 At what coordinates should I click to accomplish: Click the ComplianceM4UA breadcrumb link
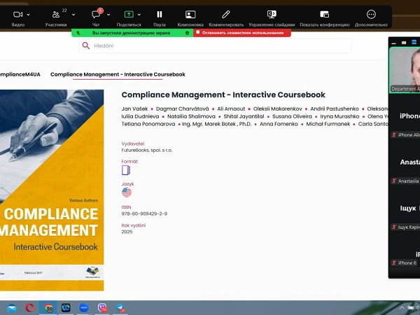click(19, 74)
